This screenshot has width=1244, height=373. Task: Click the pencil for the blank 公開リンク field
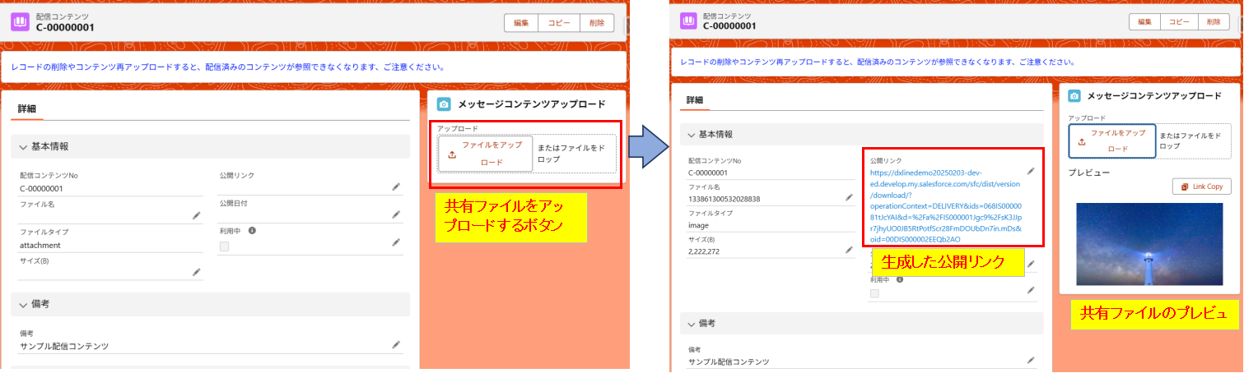[396, 186]
